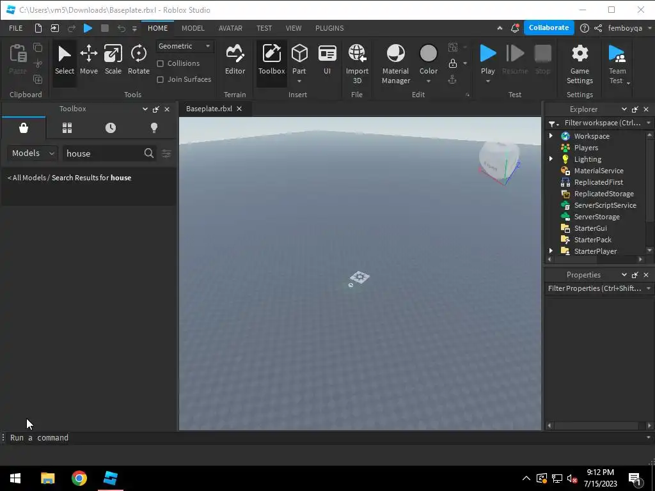
Task: Pick the Rotate tool
Action: (139, 61)
